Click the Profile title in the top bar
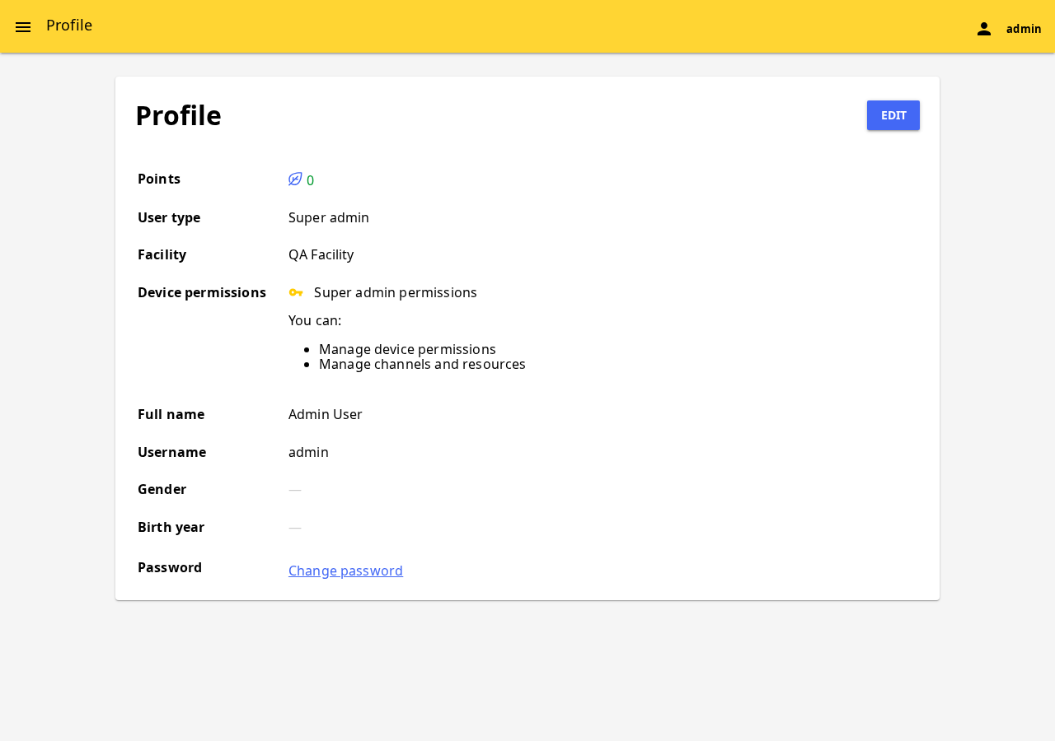1055x741 pixels. (69, 26)
